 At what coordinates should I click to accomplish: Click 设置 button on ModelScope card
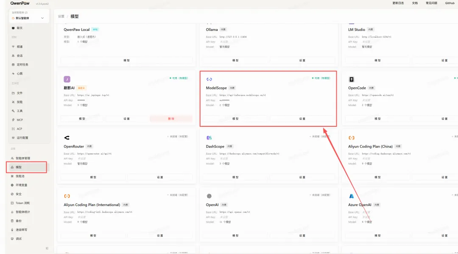coord(302,119)
